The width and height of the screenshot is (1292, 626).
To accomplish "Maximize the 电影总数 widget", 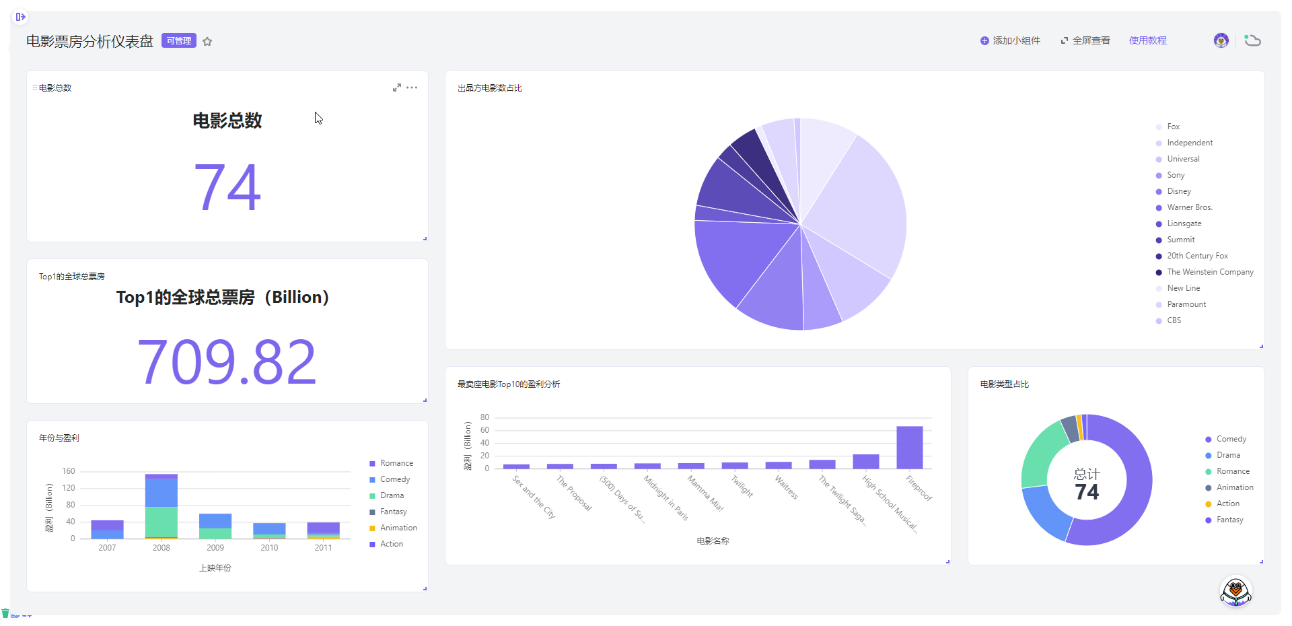I will pyautogui.click(x=397, y=88).
